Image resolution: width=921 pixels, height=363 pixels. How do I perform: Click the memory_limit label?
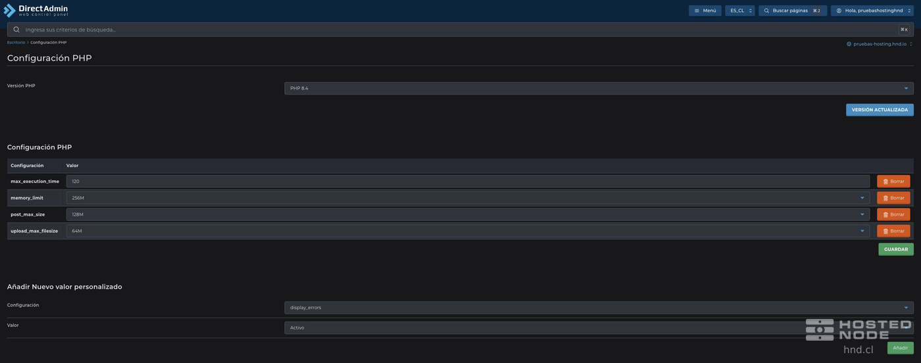(27, 198)
